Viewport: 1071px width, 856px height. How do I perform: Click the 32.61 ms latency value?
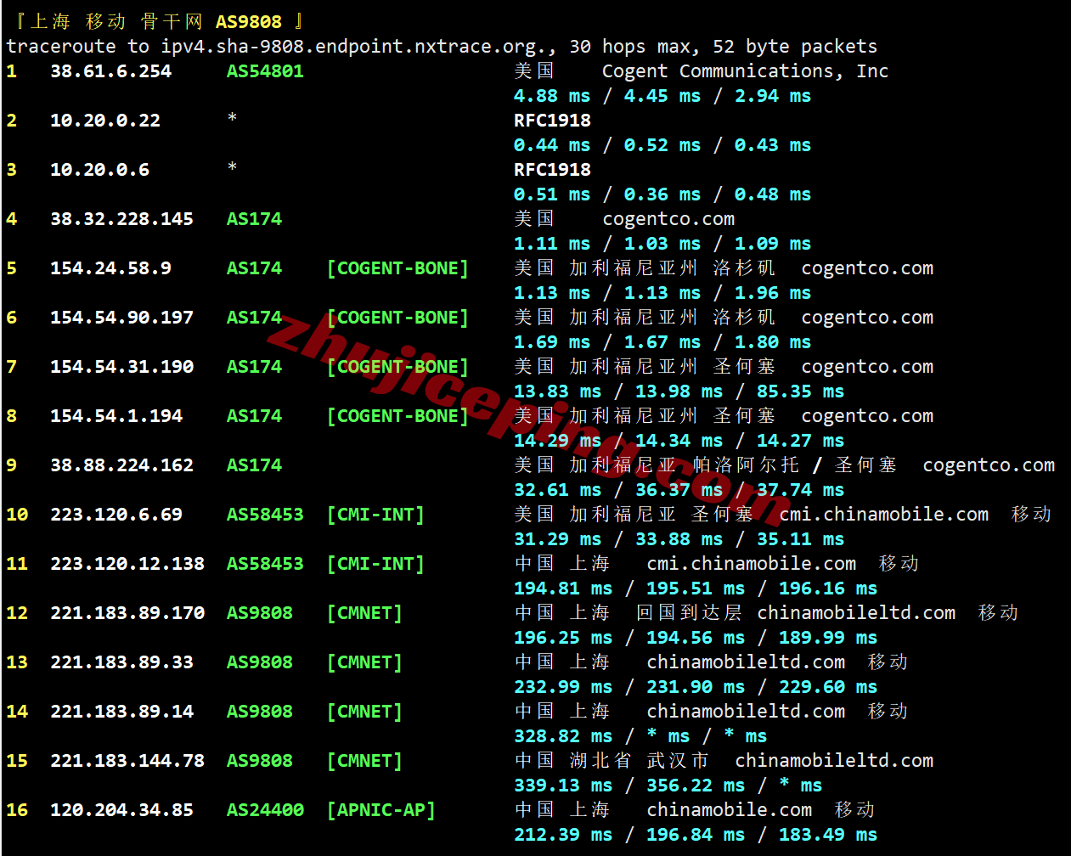coord(557,490)
